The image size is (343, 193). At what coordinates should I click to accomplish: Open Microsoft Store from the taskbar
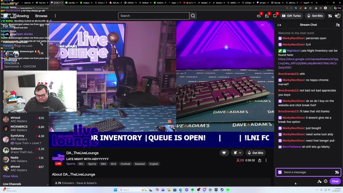[x=175, y=190]
